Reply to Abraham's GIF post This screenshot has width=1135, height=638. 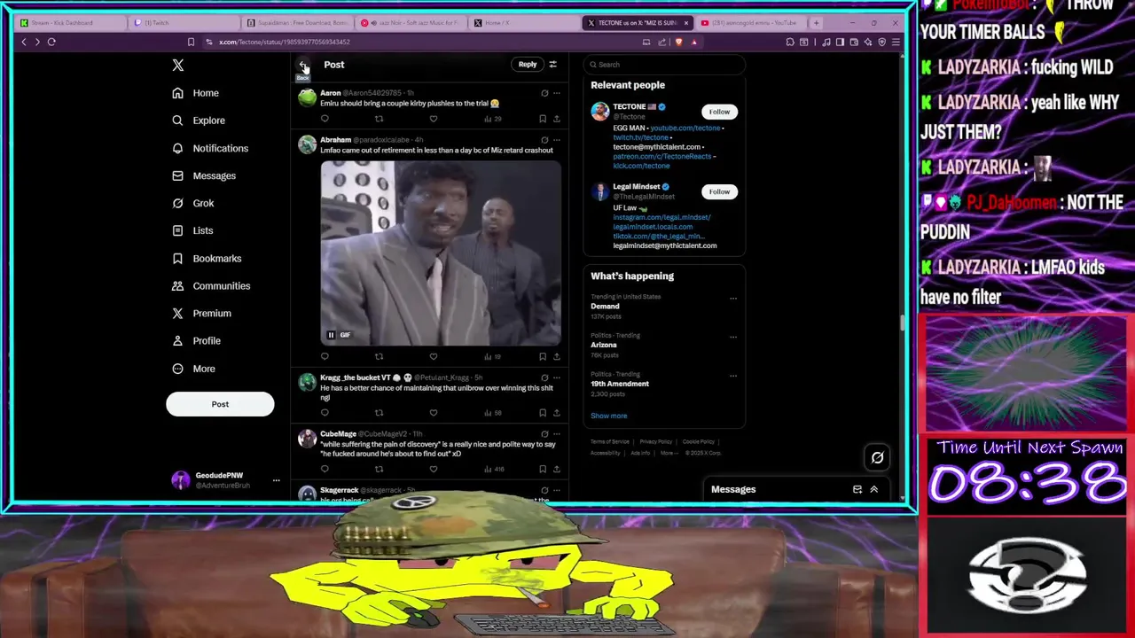tap(325, 356)
